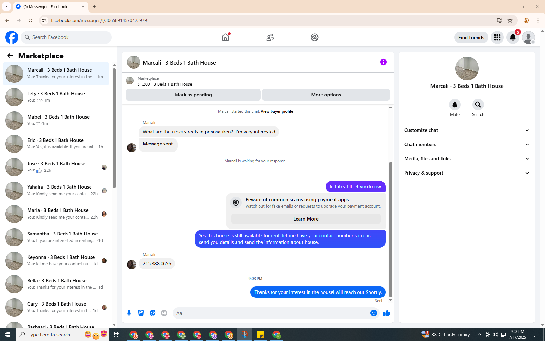Open the Windows notification center
545x341 pixels.
pyautogui.click(x=534, y=335)
